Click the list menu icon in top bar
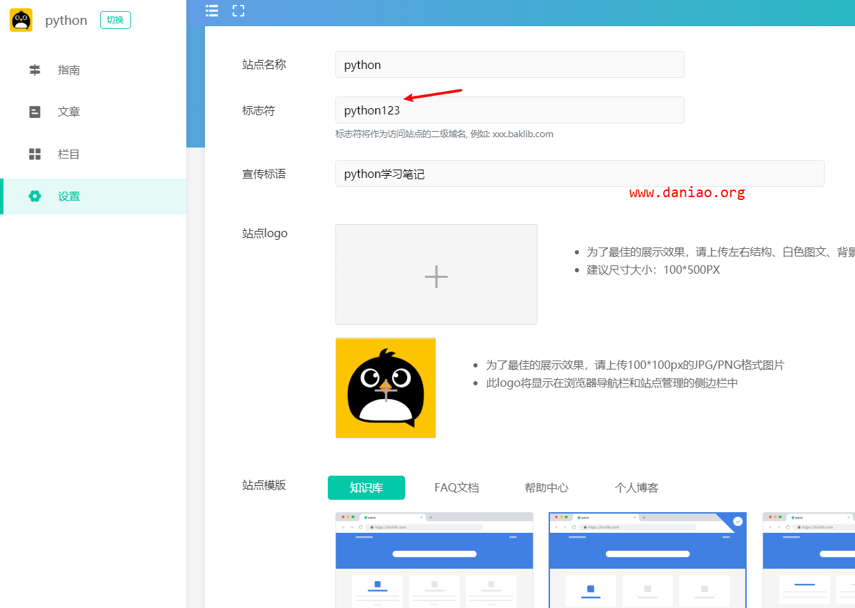The width and height of the screenshot is (855, 608). pyautogui.click(x=212, y=10)
